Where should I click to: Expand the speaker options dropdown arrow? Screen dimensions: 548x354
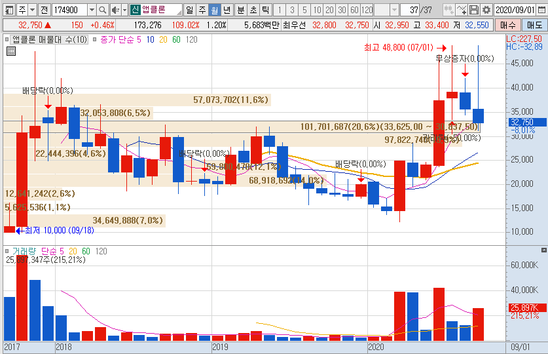tap(124, 10)
